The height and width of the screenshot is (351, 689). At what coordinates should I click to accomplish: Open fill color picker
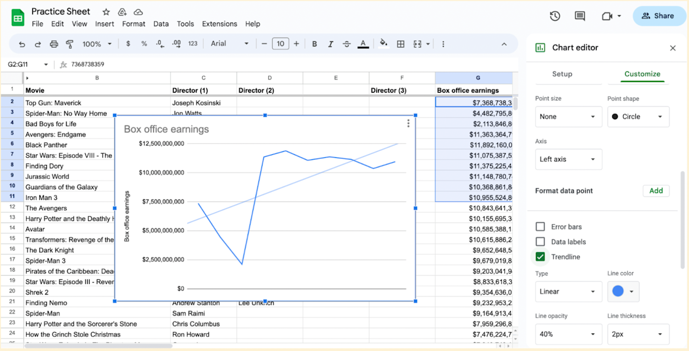384,44
